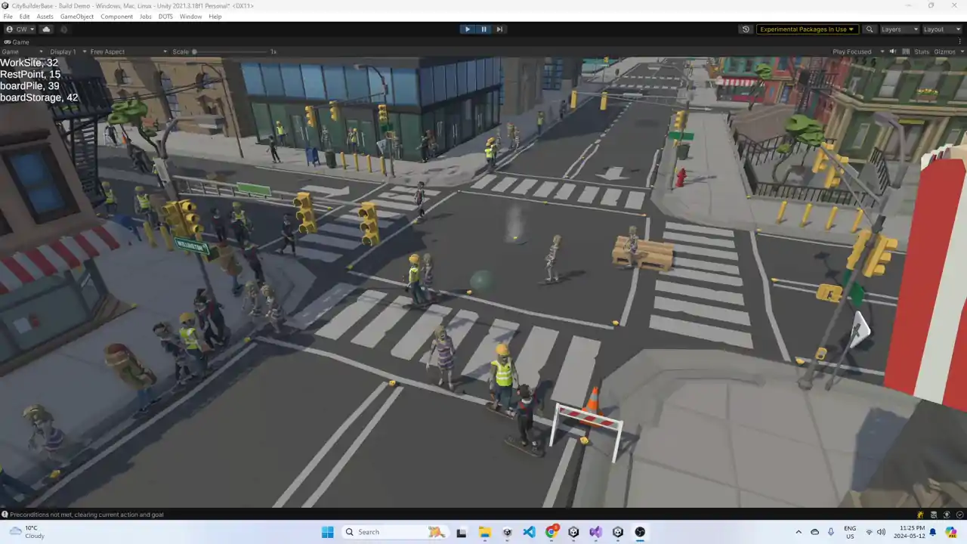
Task: Toggle Mute Audio speaker icon
Action: (892, 51)
